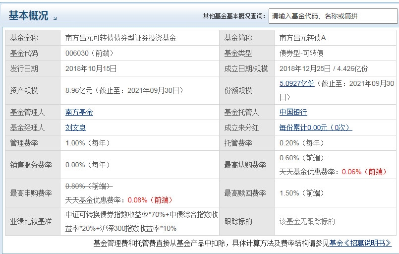Select the asset scale value 8.96亿元
Screen dimensions: 399x254
[79, 90]
